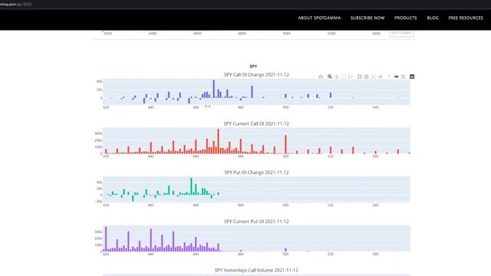Click the 'SPY Current Put OI 2021-11-12' title
Image resolution: width=491 pixels, height=276 pixels.
pyautogui.click(x=256, y=222)
